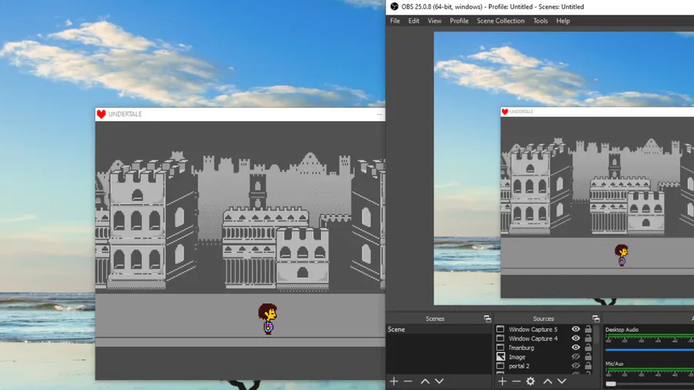Select the Image source
Viewport: 694px width, 390px height.
(517, 358)
